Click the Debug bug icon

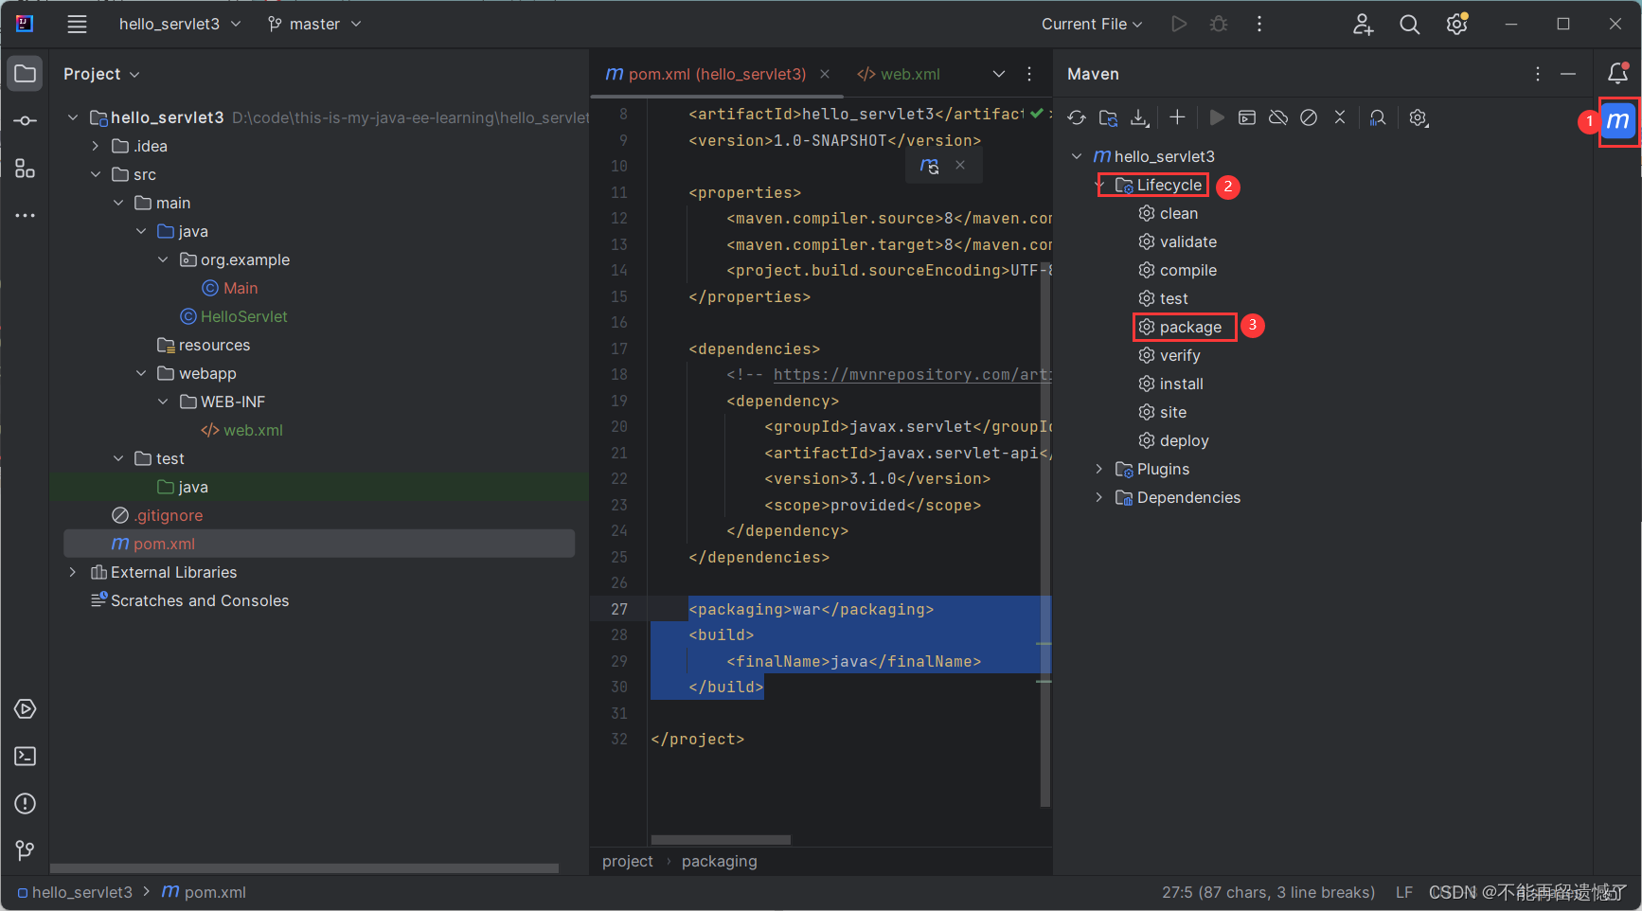(x=1219, y=25)
